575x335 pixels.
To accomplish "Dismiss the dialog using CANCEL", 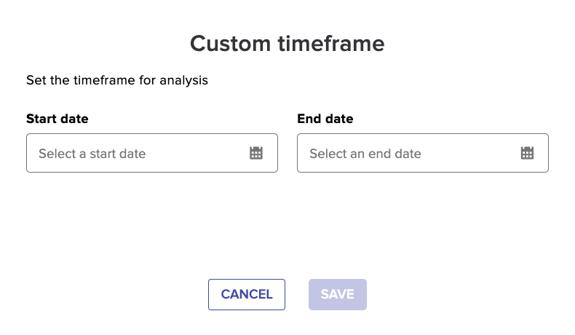I will click(247, 294).
